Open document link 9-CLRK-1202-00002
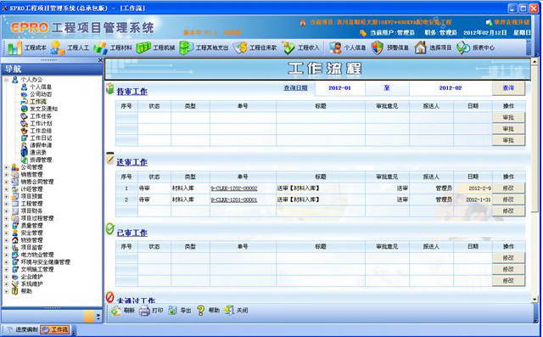This screenshot has width=543, height=337. 234,188
